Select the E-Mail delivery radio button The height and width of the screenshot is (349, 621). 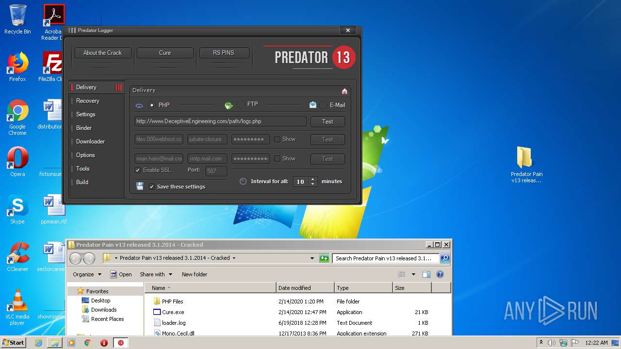click(323, 105)
